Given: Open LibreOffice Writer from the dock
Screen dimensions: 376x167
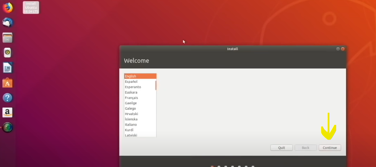Looking at the screenshot, I should pyautogui.click(x=7, y=68).
